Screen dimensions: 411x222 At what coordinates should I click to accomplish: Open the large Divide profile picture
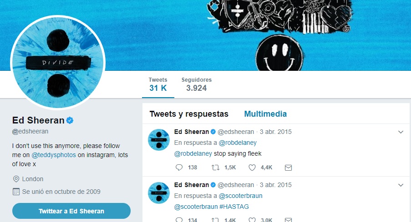coord(58,63)
